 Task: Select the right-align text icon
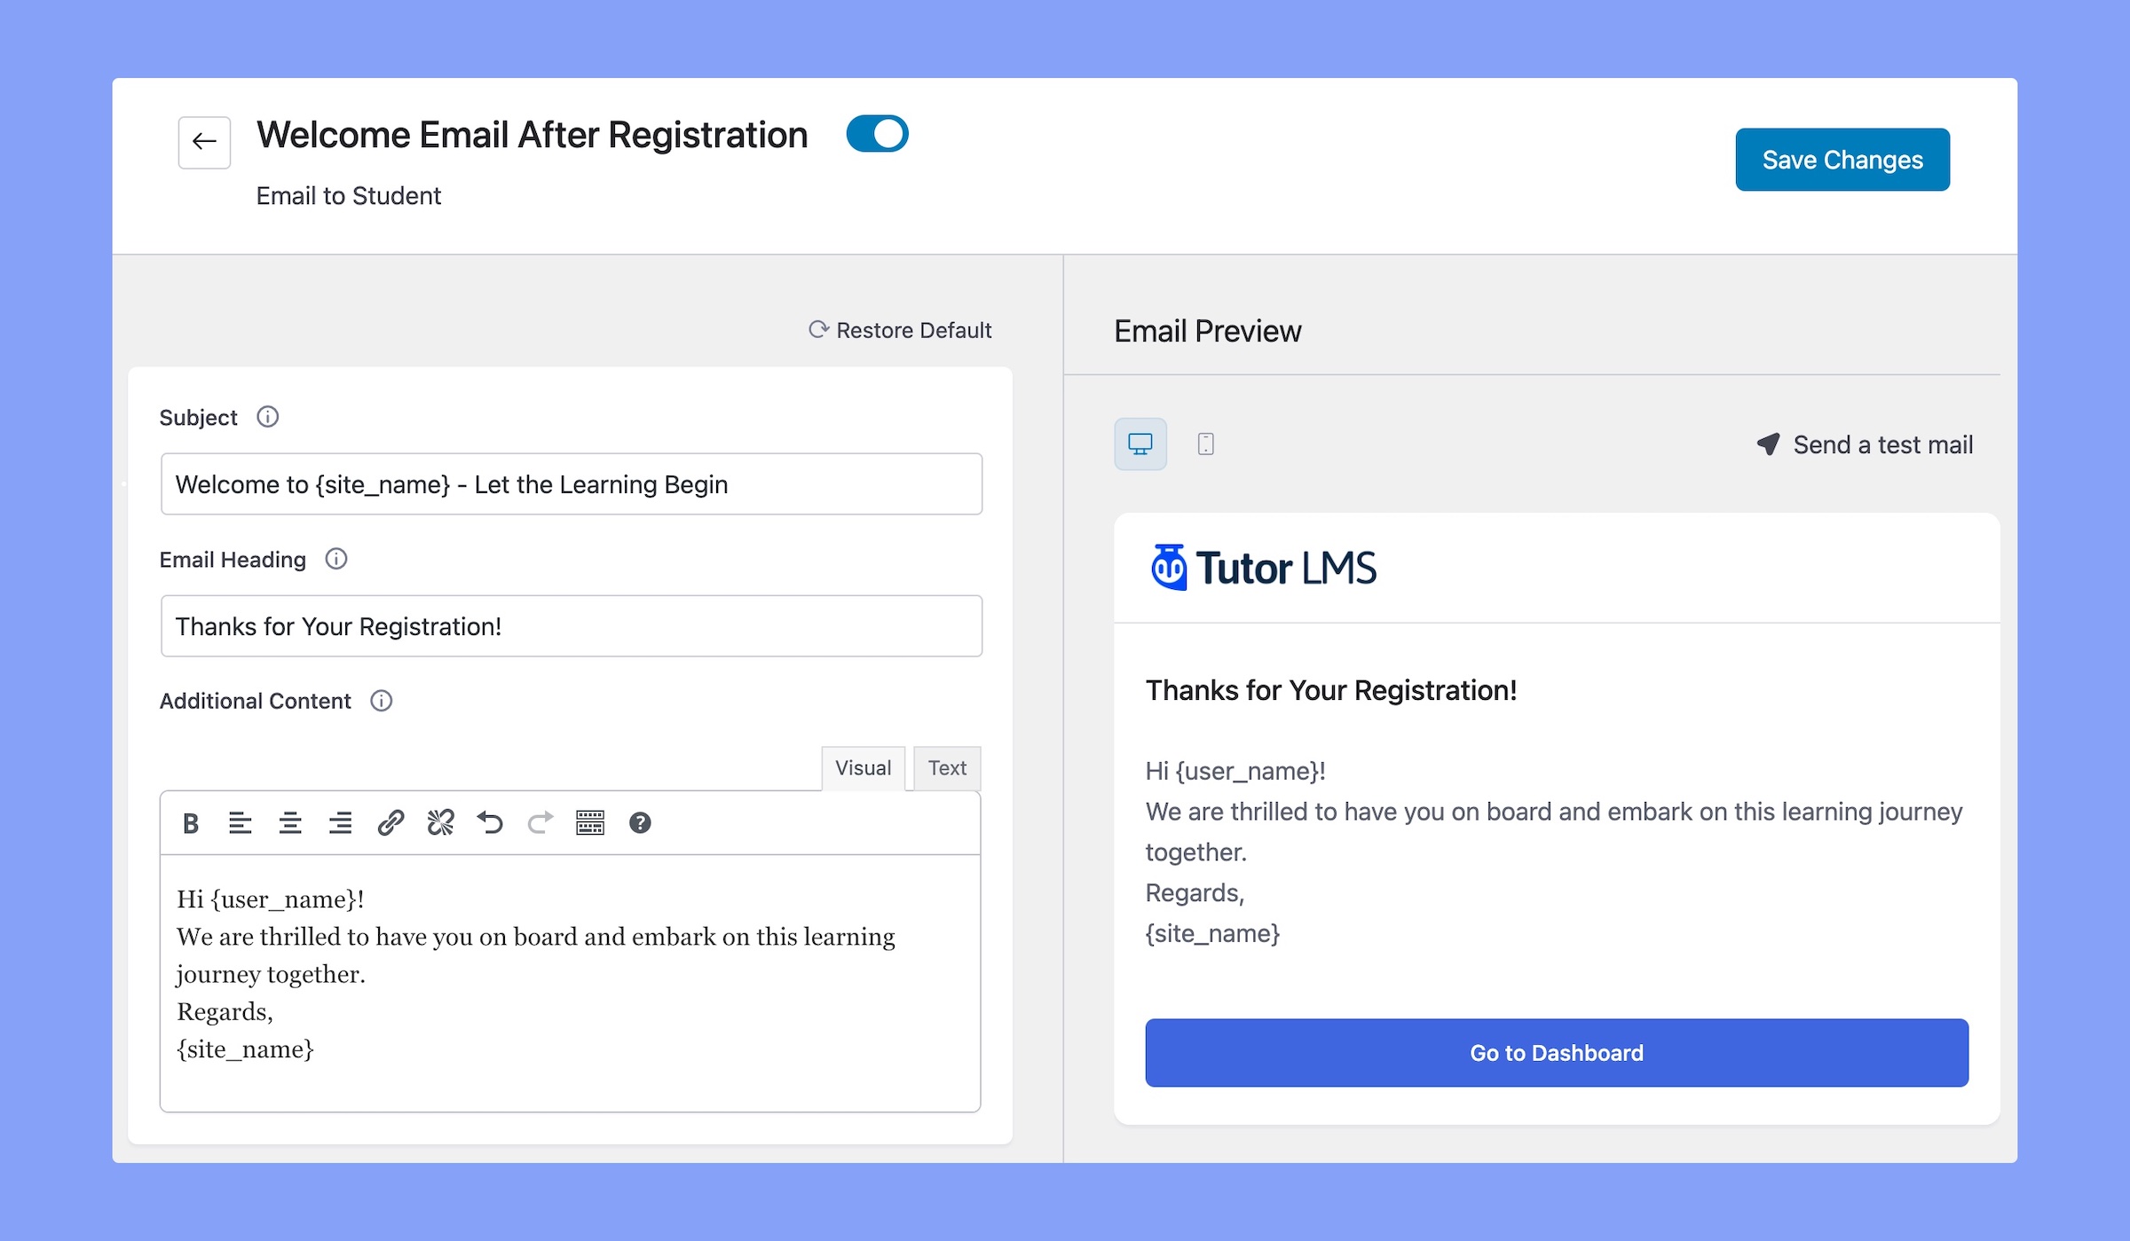pyautogui.click(x=340, y=821)
